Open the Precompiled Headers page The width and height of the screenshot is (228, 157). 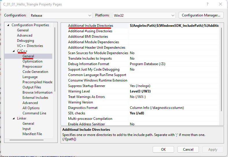[37, 82]
